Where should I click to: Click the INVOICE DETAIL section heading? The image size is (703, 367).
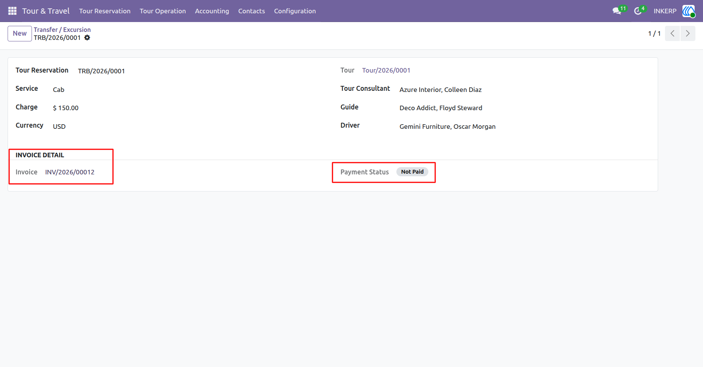point(40,155)
